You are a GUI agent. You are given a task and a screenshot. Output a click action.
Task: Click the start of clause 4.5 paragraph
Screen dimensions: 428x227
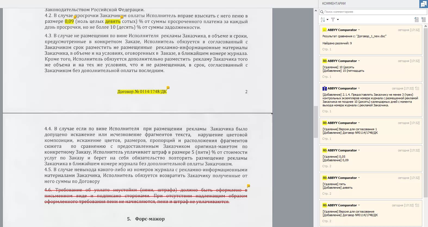[48, 170]
